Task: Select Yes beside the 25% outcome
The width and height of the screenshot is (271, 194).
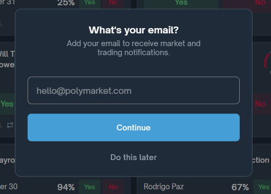Action: click(x=90, y=3)
